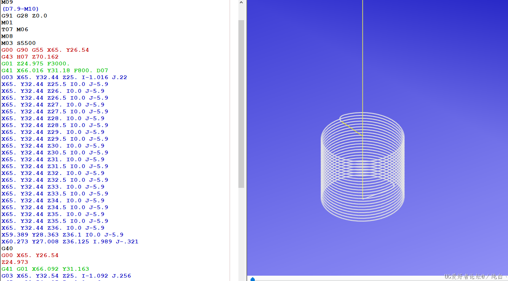Select the arc line with Z30.
508x281 pixels.
53,146
